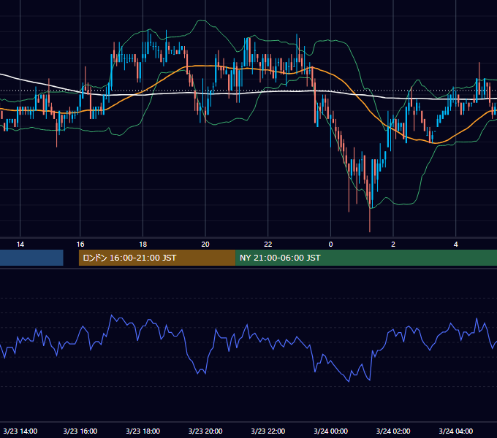Screen dimensions: 497x438
Task: Click the 14 hour axis label
Action: tap(20, 245)
